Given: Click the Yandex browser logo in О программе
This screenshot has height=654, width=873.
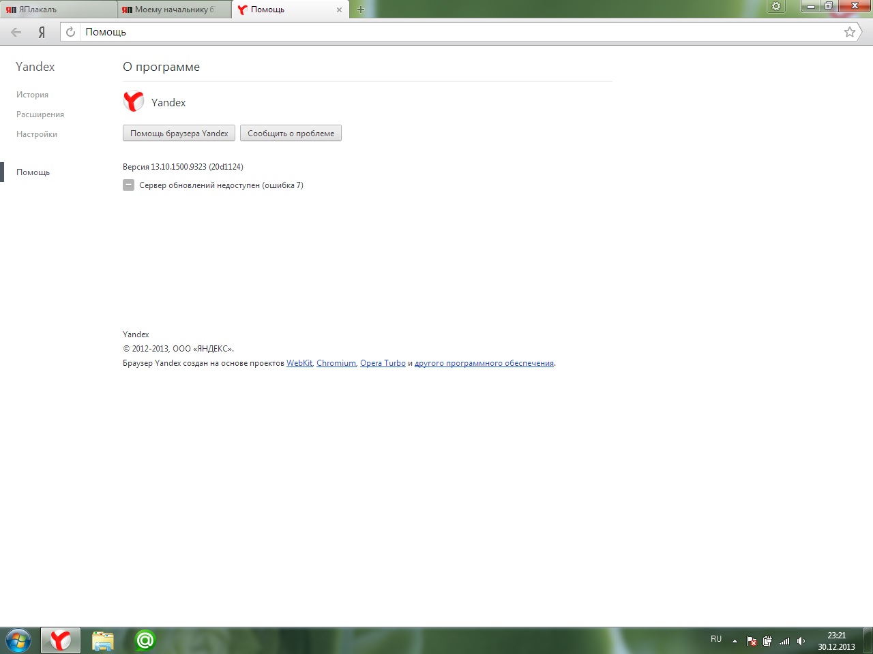Looking at the screenshot, I should click(x=133, y=102).
